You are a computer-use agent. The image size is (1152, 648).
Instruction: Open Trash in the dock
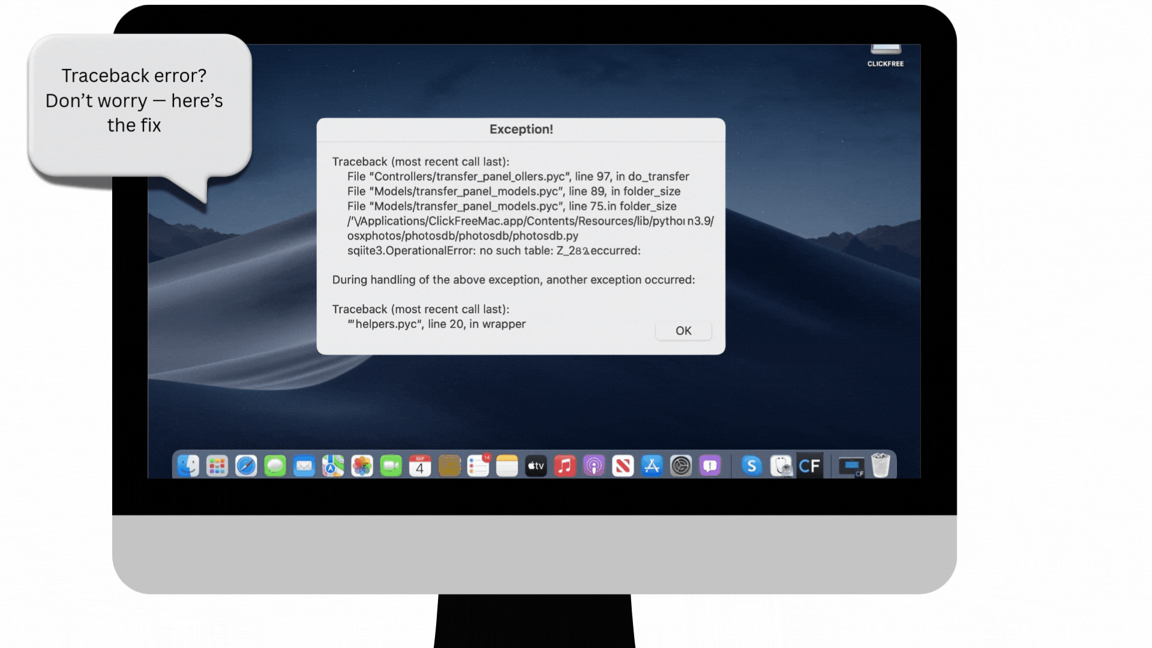[x=880, y=466]
